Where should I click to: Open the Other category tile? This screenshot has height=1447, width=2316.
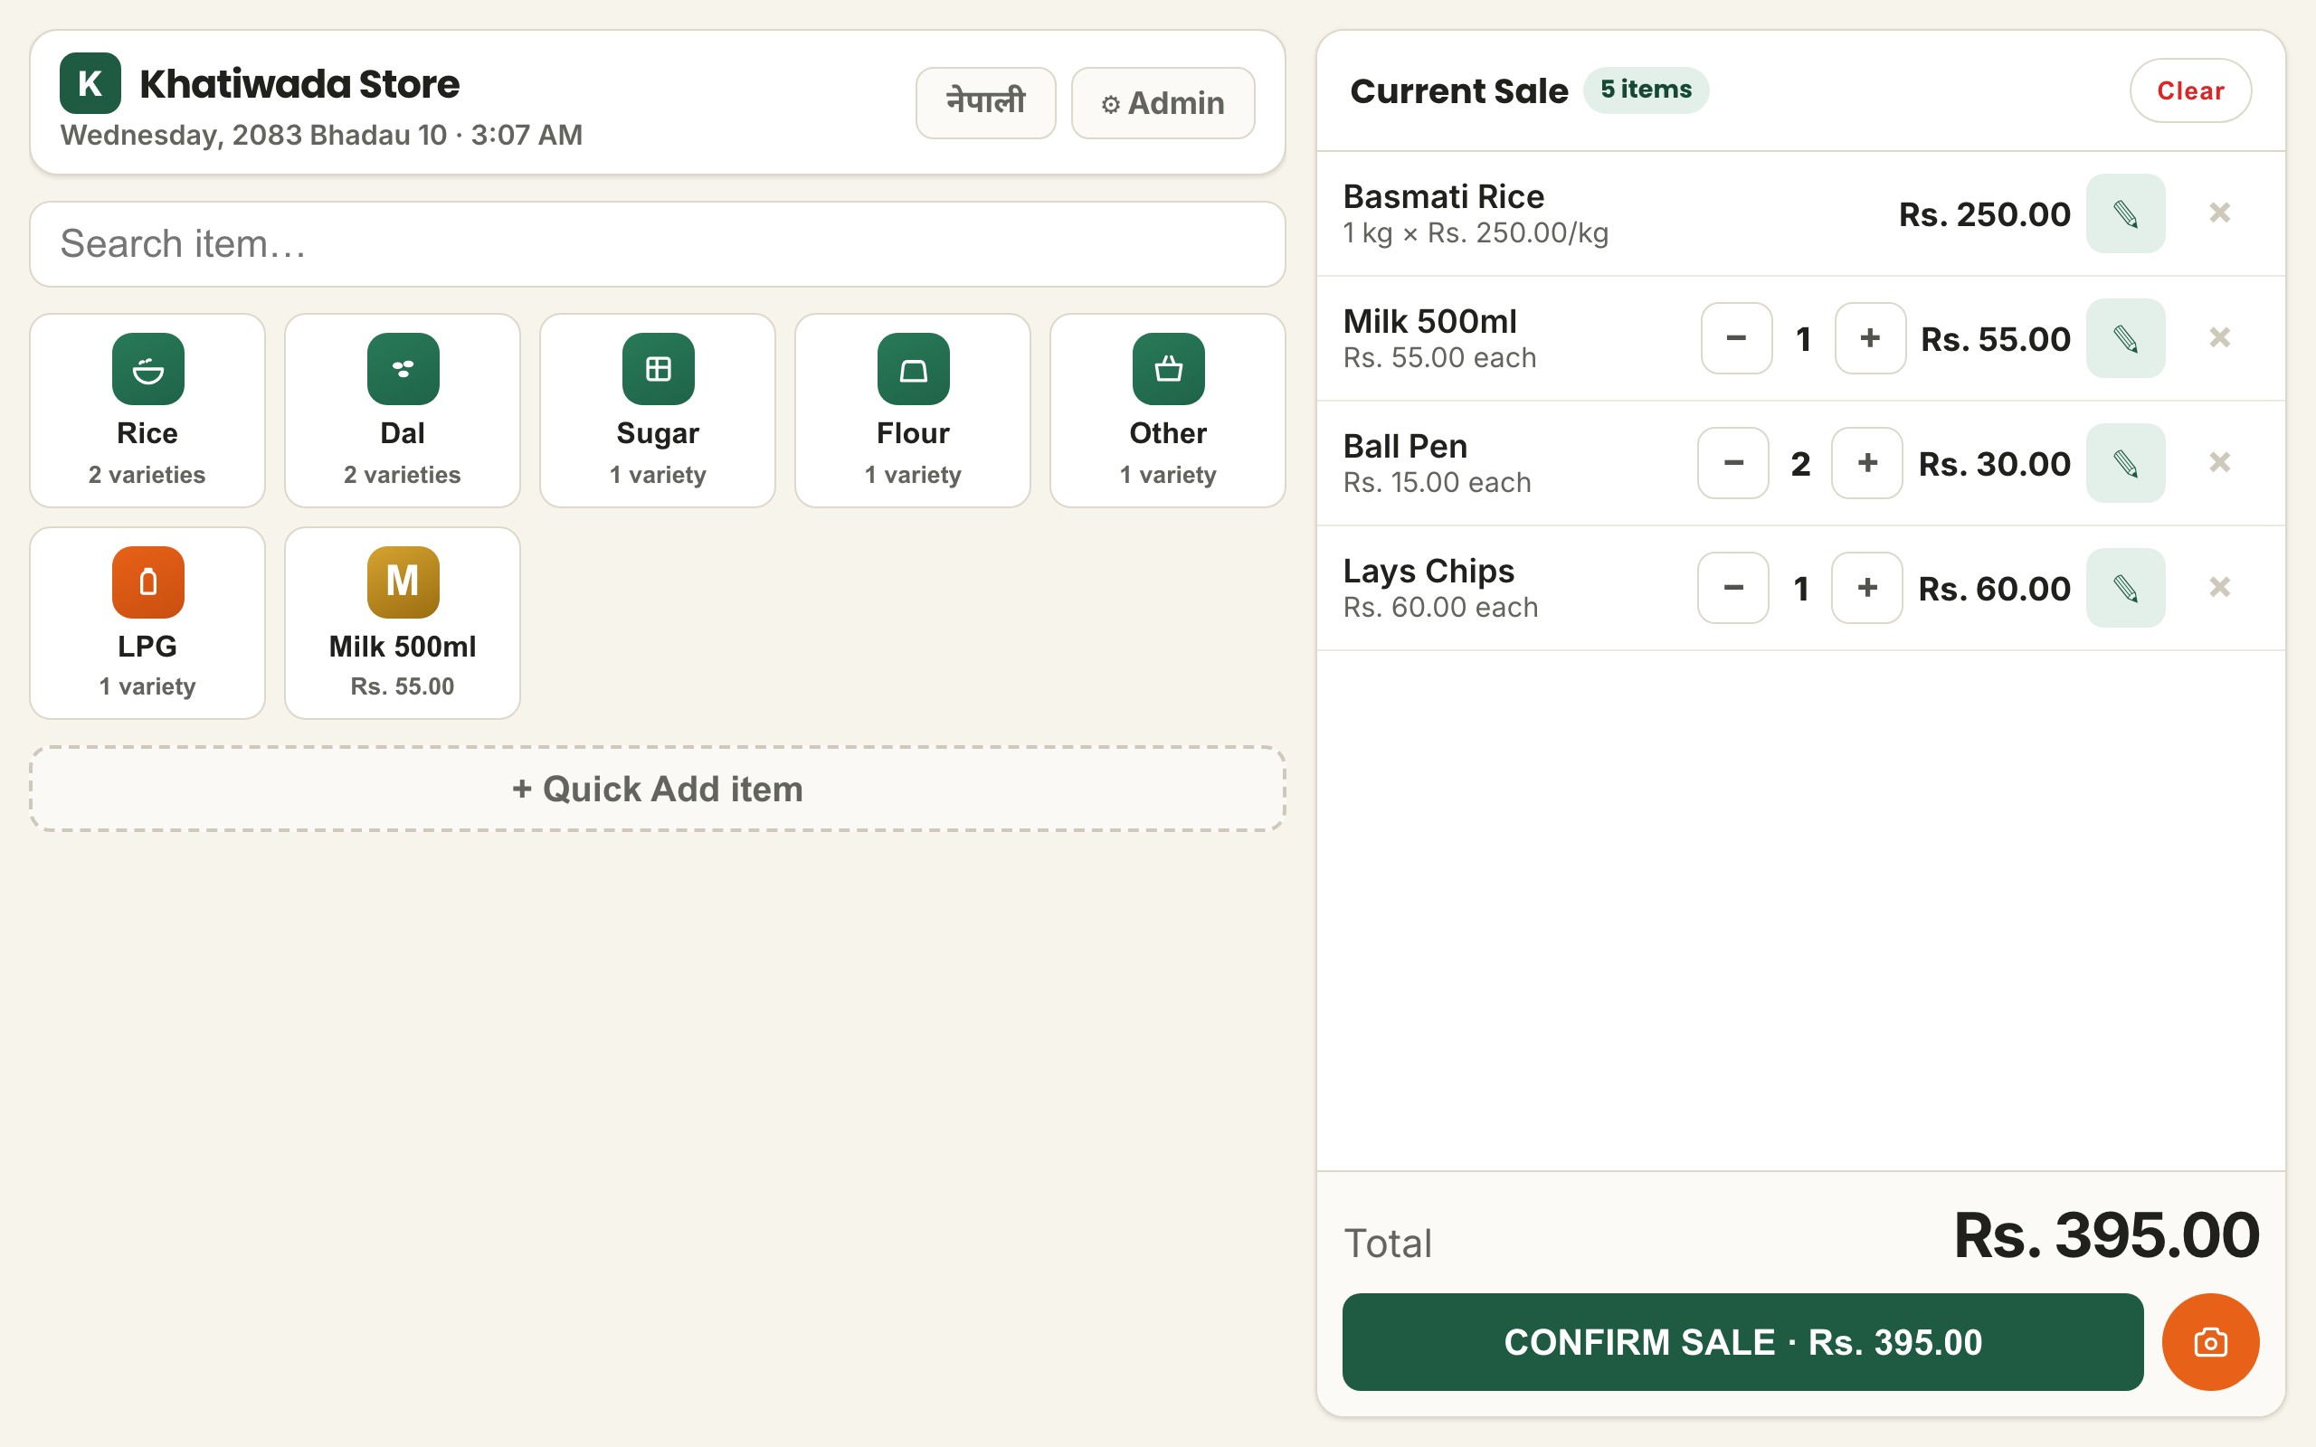(x=1168, y=411)
